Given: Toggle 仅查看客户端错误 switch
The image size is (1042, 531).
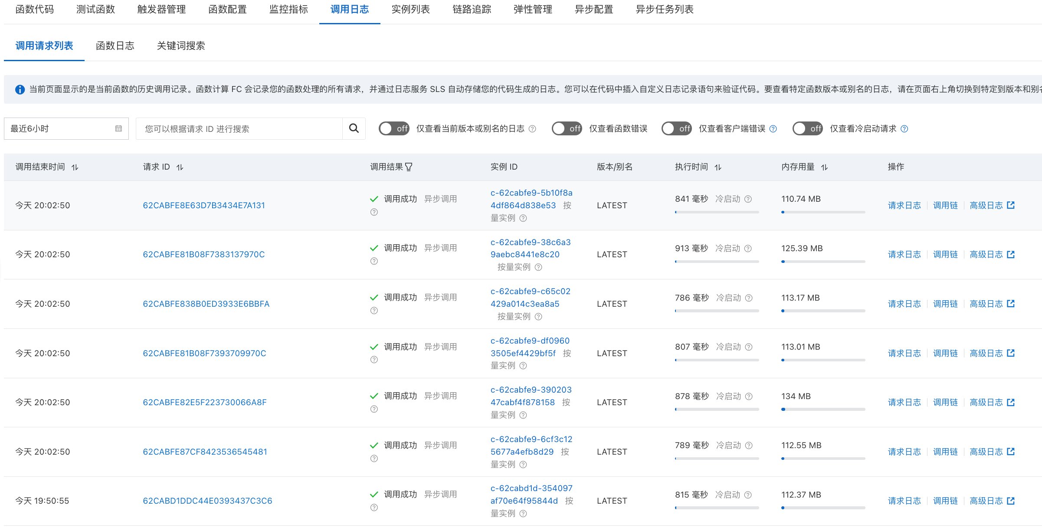Looking at the screenshot, I should (x=676, y=128).
